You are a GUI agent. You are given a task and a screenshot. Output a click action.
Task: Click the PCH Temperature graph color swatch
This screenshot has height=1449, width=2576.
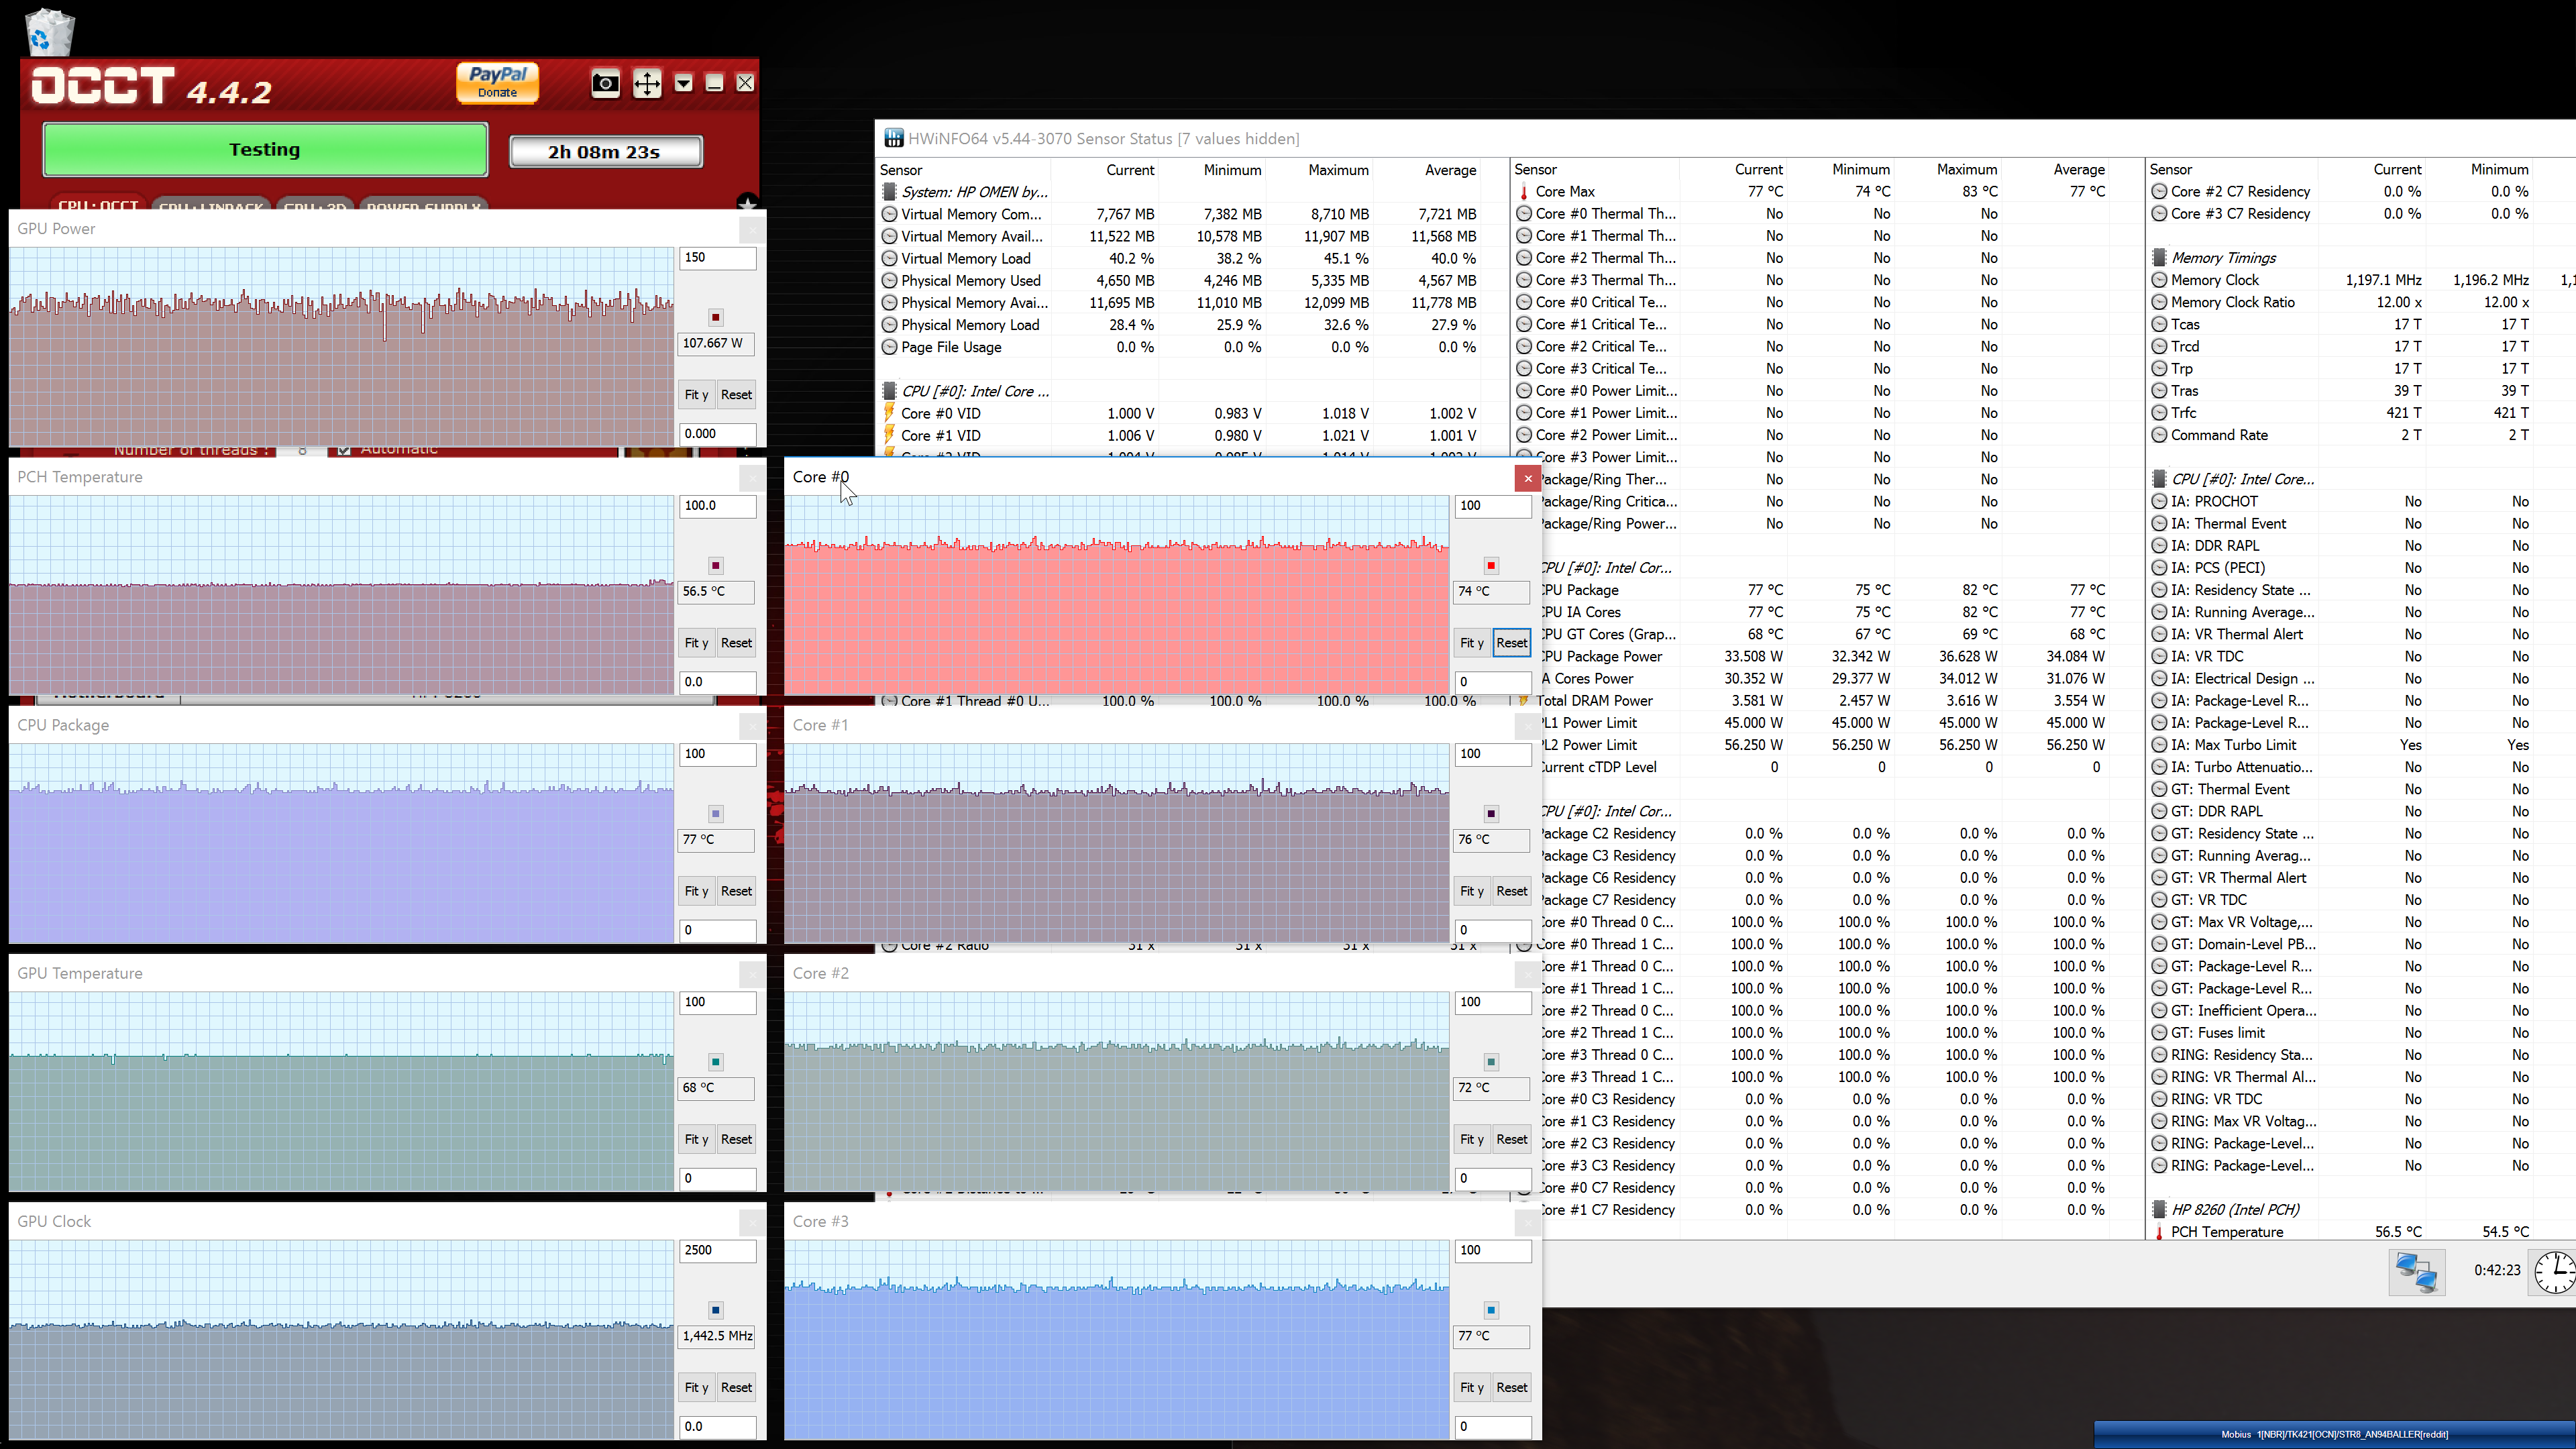pyautogui.click(x=716, y=565)
